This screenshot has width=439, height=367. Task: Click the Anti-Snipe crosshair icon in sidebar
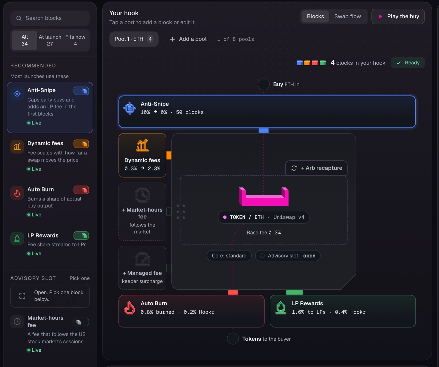click(17, 94)
